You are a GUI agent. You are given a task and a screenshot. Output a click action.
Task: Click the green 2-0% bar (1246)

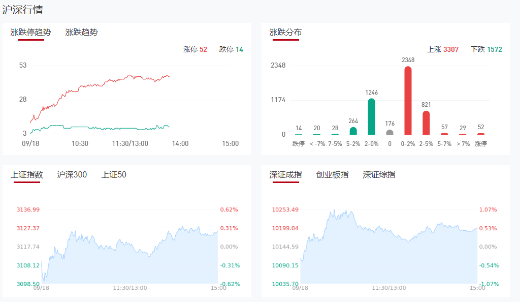click(x=371, y=116)
